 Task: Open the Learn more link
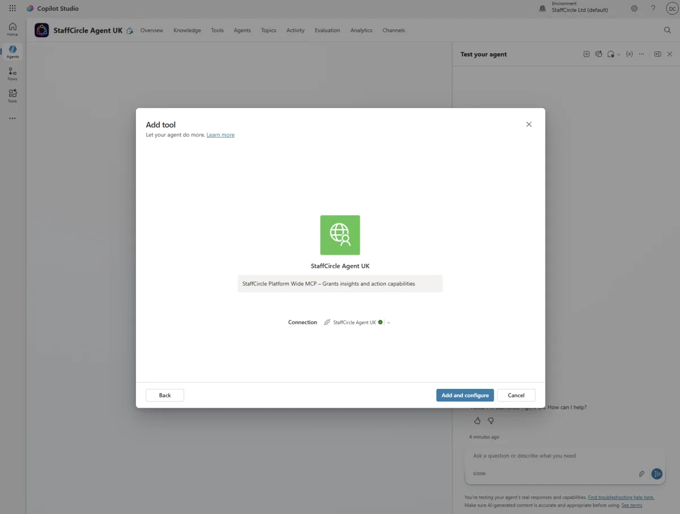pyautogui.click(x=220, y=135)
